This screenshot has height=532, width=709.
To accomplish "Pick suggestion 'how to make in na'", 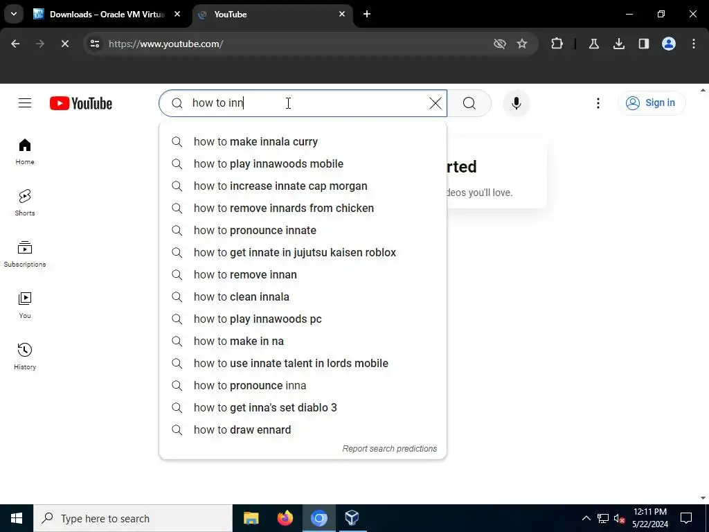I will coord(303,341).
